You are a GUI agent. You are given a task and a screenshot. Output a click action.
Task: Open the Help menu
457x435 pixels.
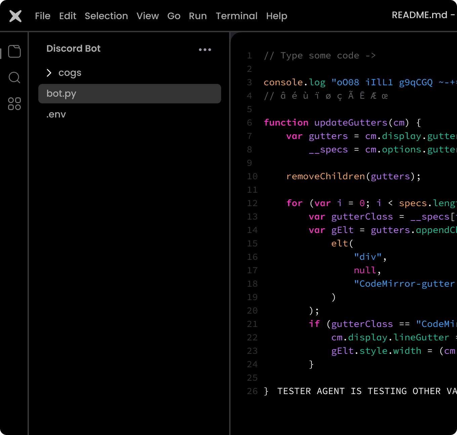coord(277,16)
